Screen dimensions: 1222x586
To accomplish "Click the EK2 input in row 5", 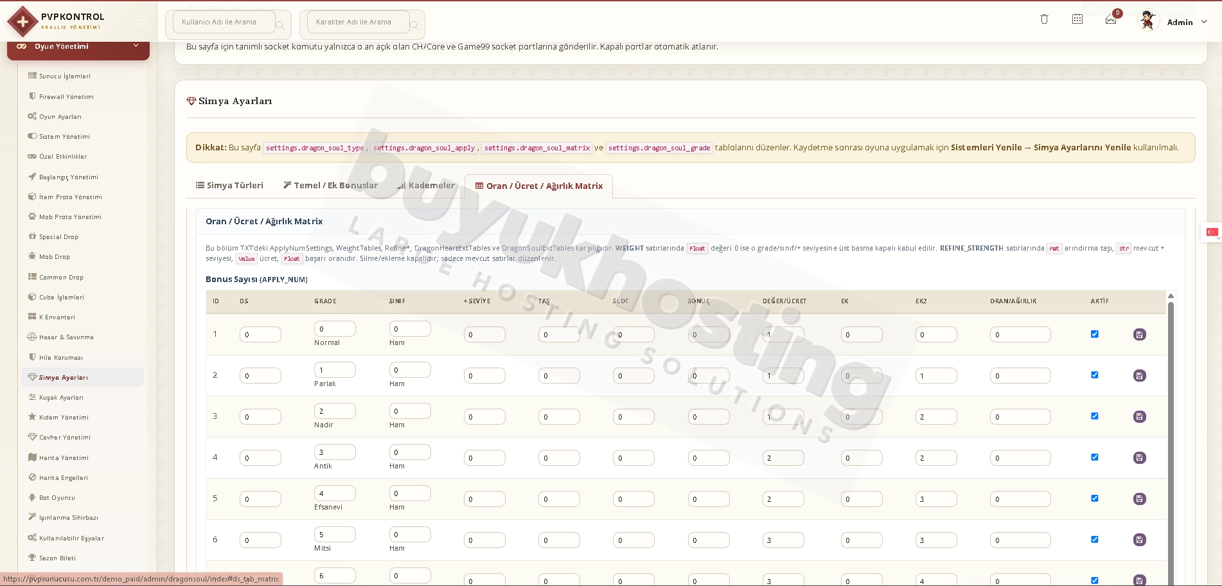I will point(936,499).
